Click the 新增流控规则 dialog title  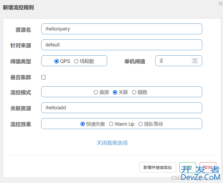(18, 7)
